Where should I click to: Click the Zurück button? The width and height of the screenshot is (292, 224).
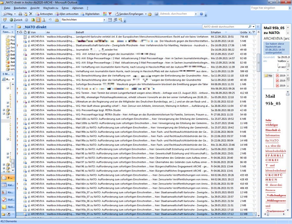[16, 20]
